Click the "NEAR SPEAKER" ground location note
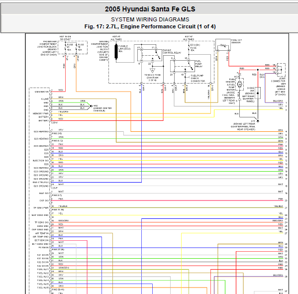 point(246,129)
